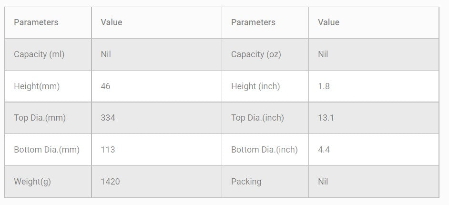
Task: Click the Top Dia.(inch) label
Action: point(257,118)
